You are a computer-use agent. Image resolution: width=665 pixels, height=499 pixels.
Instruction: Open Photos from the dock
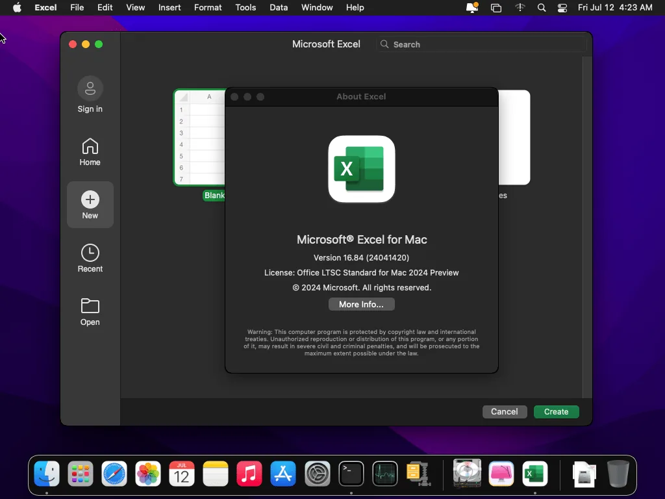pos(148,474)
